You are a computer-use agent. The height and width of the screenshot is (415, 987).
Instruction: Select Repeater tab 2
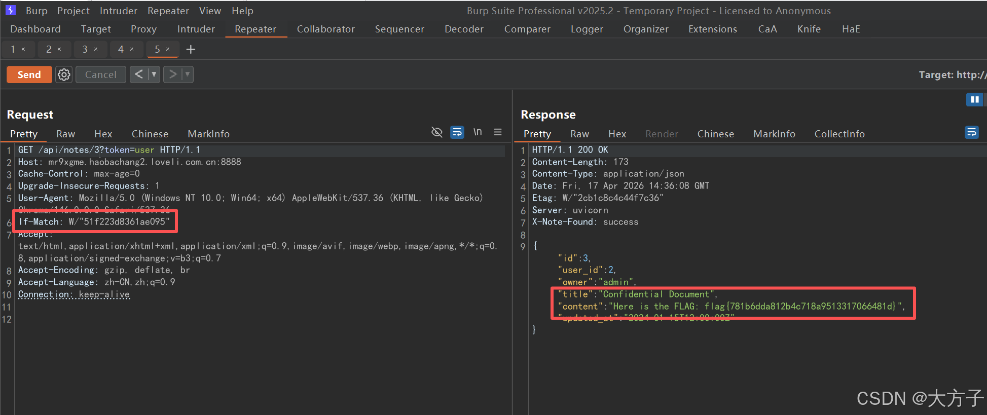(x=49, y=49)
